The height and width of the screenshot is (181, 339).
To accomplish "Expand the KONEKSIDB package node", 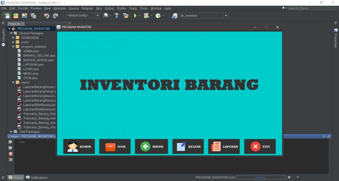I will point(13,38).
